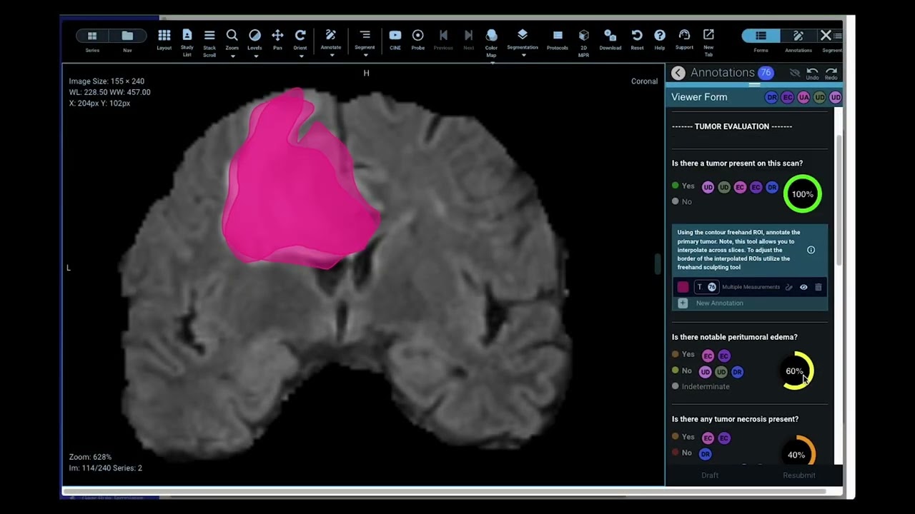
Task: Toggle hide all annotations eye icon
Action: coord(794,73)
